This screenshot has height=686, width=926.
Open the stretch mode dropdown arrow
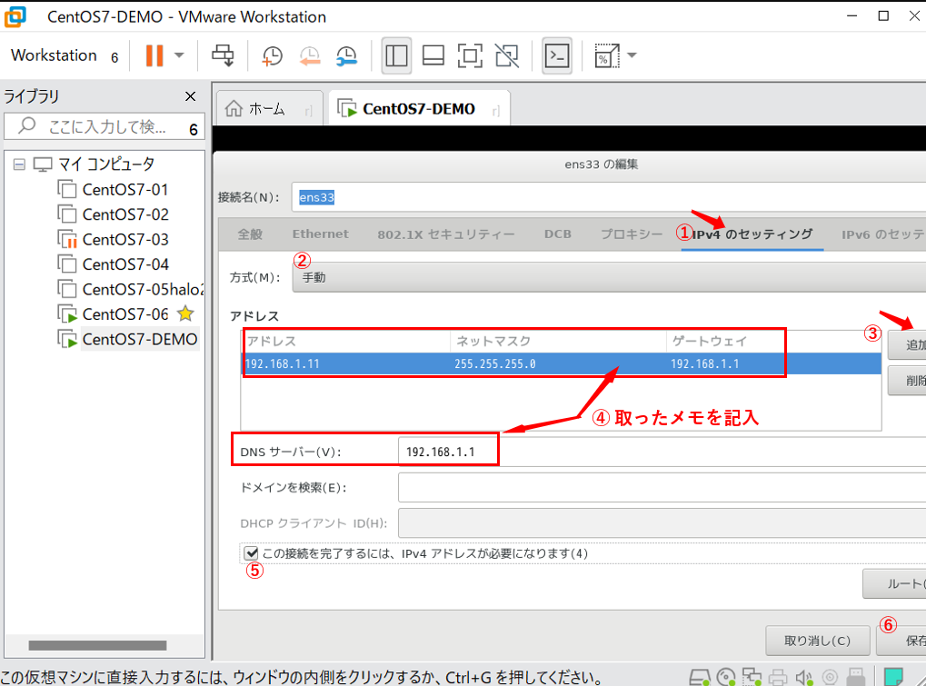click(632, 55)
